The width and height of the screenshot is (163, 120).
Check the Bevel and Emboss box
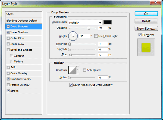[8, 50]
